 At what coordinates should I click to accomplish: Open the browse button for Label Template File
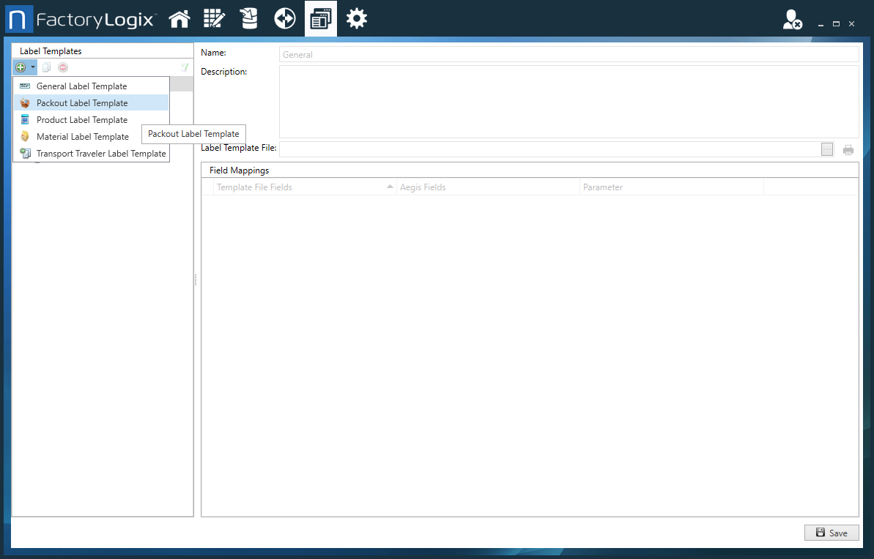coord(827,149)
